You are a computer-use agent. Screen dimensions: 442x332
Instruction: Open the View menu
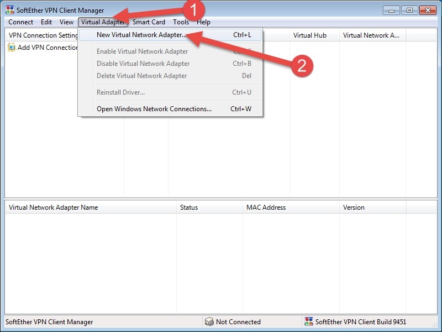[x=66, y=22]
